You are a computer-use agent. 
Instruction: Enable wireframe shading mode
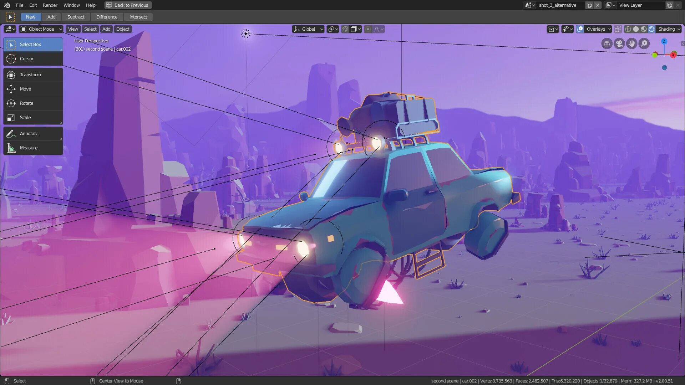click(x=628, y=29)
